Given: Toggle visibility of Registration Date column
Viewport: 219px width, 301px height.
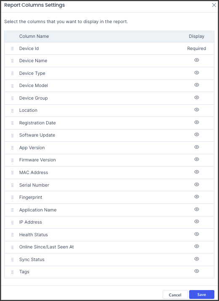Looking at the screenshot, I should 197,122.
